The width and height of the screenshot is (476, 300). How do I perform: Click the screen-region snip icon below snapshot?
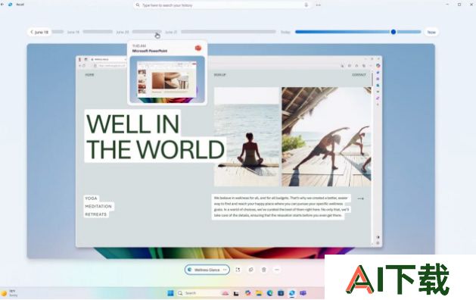[x=238, y=270]
